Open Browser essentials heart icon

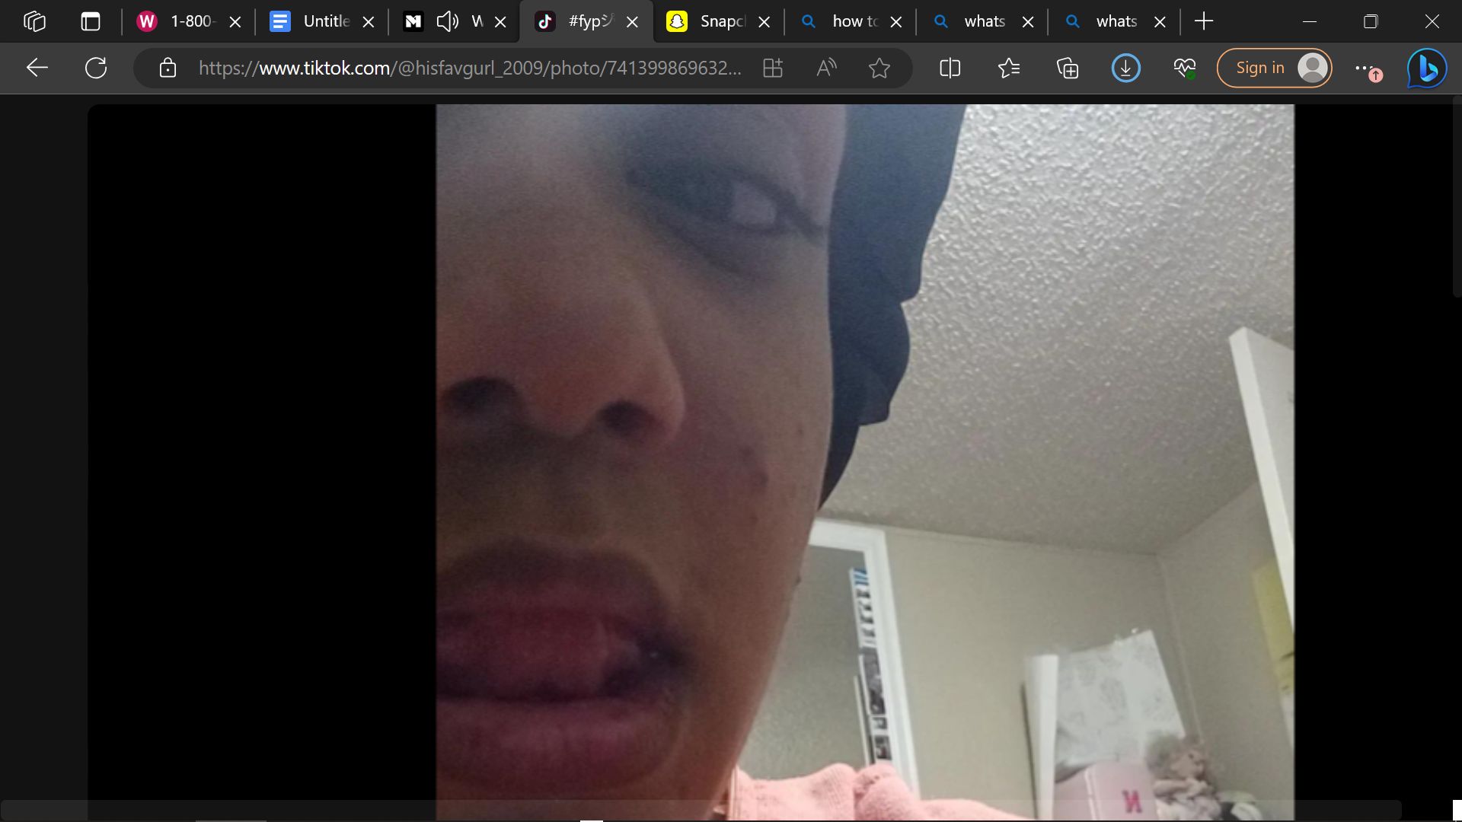[1184, 68]
